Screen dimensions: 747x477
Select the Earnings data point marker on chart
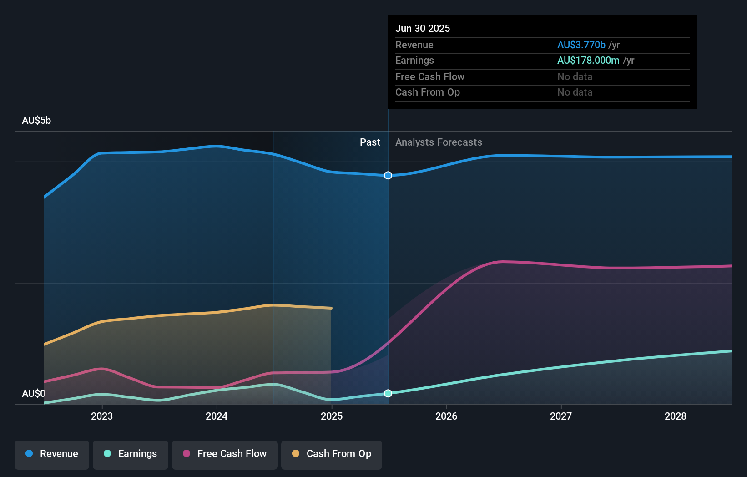click(x=388, y=393)
